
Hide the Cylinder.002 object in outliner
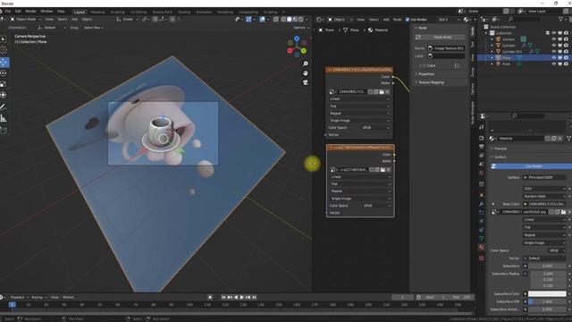point(554,52)
